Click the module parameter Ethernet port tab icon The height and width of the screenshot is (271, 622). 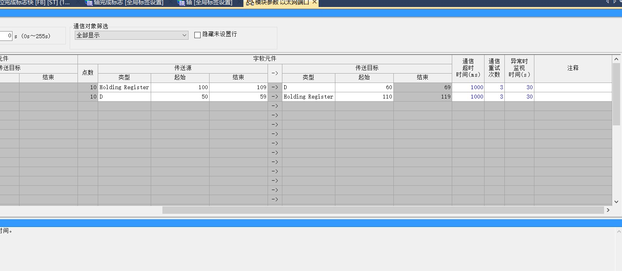point(250,3)
